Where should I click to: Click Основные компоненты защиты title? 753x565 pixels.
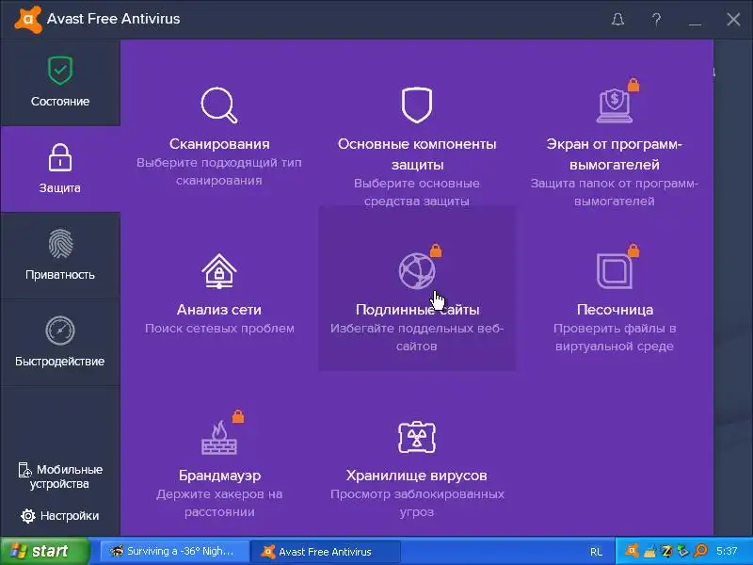coord(417,154)
